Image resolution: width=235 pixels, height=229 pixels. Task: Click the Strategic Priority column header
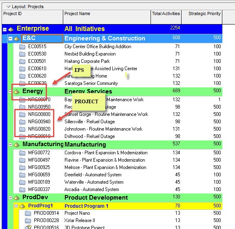(202, 17)
